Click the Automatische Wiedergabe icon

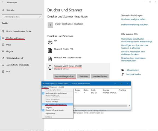3,65
